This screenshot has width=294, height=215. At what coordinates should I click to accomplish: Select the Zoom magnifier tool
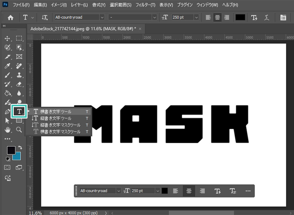click(x=19, y=130)
